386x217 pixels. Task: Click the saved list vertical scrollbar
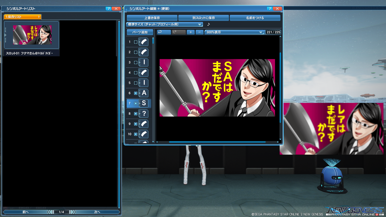pyautogui.click(x=119, y=115)
